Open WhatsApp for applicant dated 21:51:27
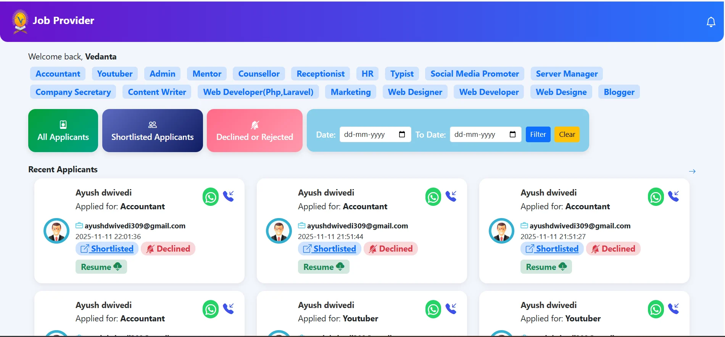 [x=656, y=197]
